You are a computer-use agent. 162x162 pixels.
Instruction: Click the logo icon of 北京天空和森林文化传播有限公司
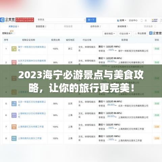click(x=14, y=62)
